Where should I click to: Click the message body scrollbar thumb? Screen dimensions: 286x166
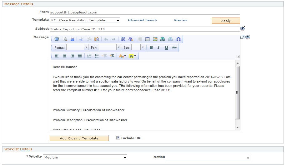(x=238, y=93)
